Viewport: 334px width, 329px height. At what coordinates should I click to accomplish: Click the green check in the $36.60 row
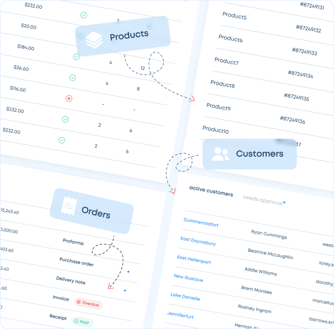click(x=73, y=78)
